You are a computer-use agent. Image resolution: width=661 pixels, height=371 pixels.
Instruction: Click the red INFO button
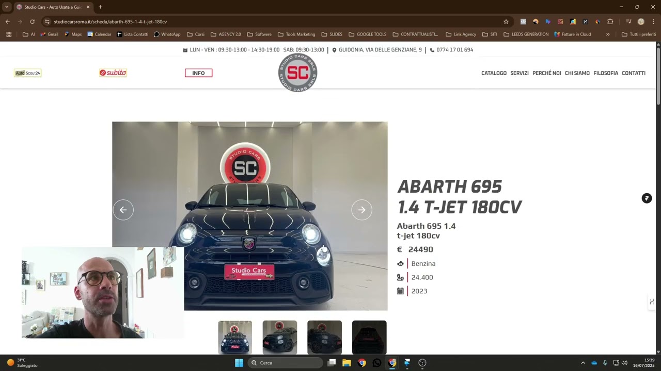coord(198,73)
